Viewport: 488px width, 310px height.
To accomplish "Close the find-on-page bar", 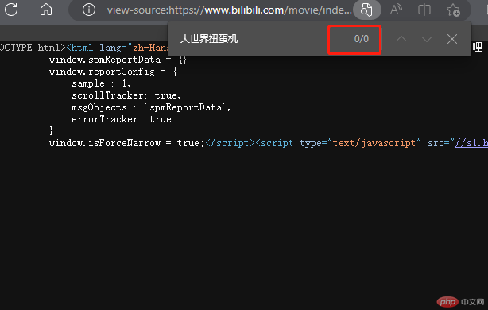I will point(452,39).
